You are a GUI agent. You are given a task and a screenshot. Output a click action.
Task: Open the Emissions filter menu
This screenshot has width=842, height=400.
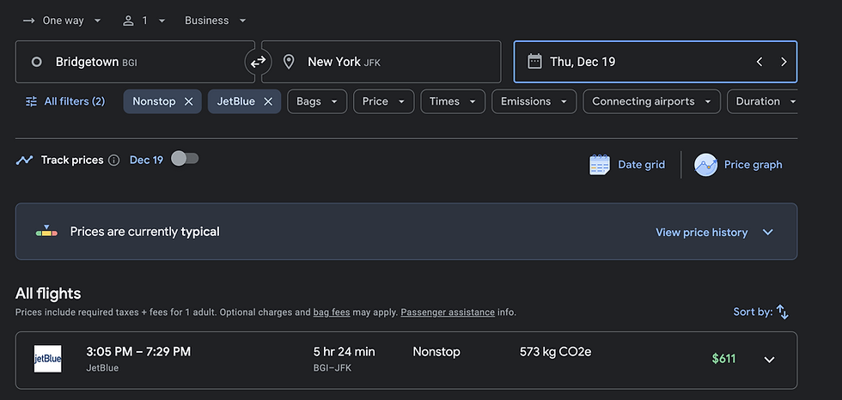coord(534,101)
